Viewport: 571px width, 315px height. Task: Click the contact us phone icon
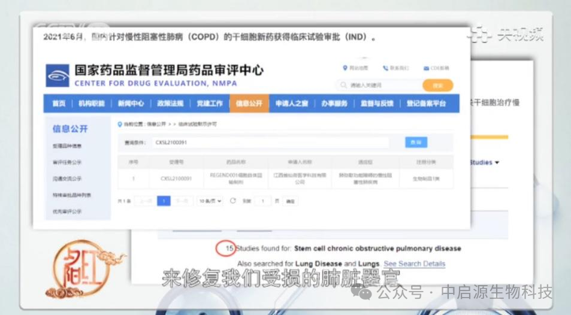point(385,68)
